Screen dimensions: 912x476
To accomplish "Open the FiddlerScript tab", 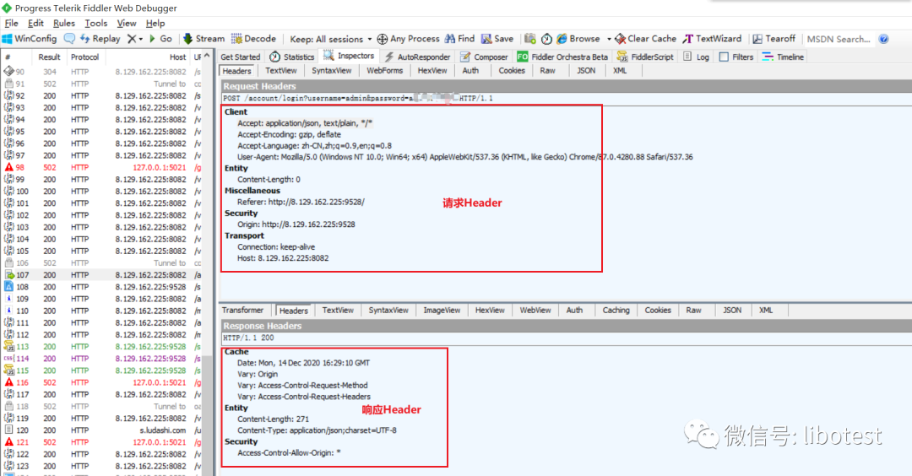I will [645, 57].
